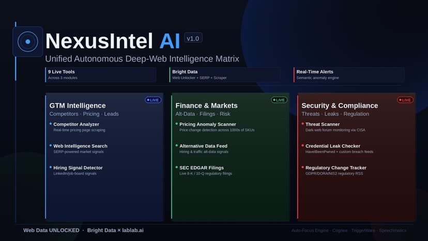Click the faint 'Auto-Focus Engine' footer credit
Screen dimensions: 428x241
[310, 230]
